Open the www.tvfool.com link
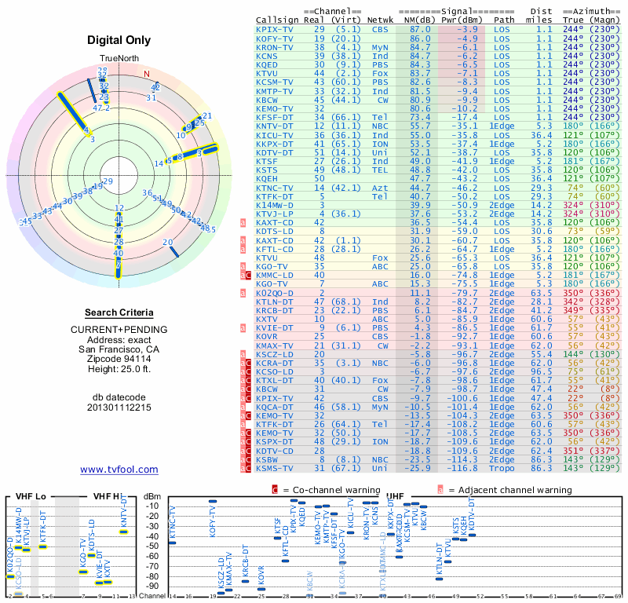This screenshot has width=628, height=603. tap(119, 470)
